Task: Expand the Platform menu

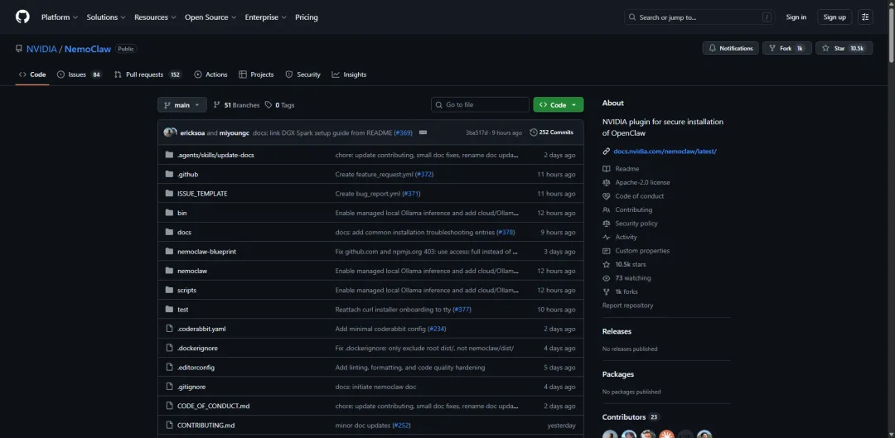Action: tap(60, 17)
